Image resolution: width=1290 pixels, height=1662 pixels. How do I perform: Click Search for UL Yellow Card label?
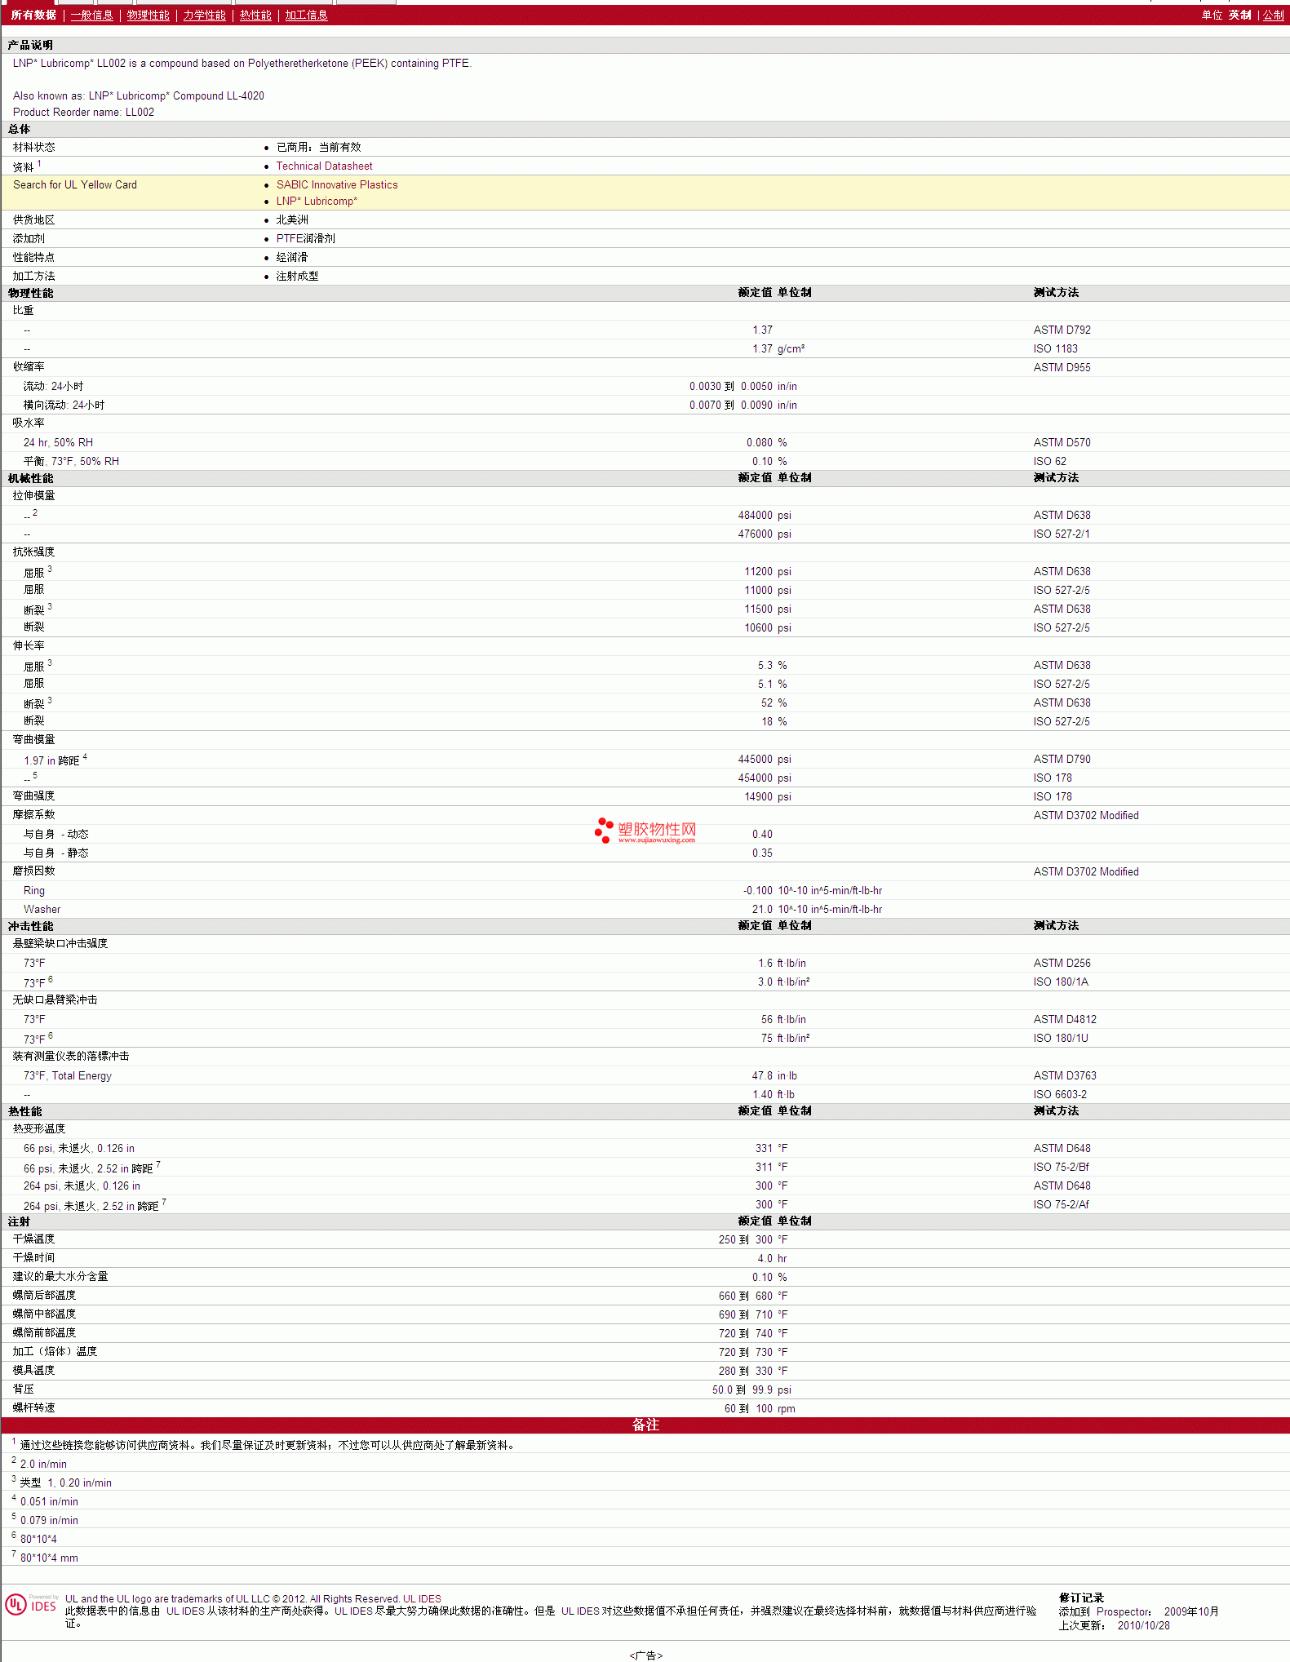[x=75, y=184]
